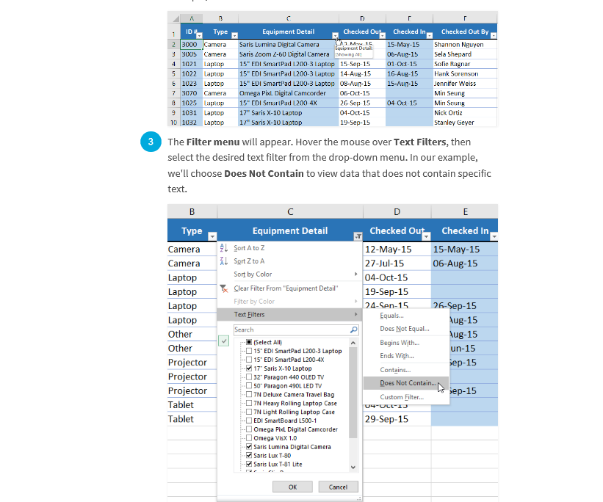The image size is (603, 502).
Task: Click the Sort A to Z icon
Action: pos(224,248)
